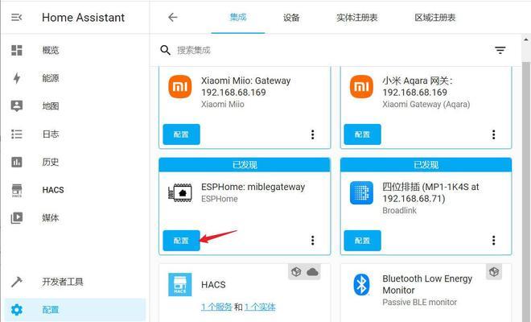Configure Broadlink 四位排插 with 配置 button
Screen dimensions: 531x322
(362, 241)
